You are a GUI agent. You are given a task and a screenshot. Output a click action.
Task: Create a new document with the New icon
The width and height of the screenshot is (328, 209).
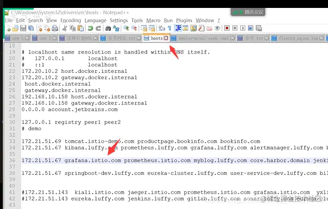8,28
